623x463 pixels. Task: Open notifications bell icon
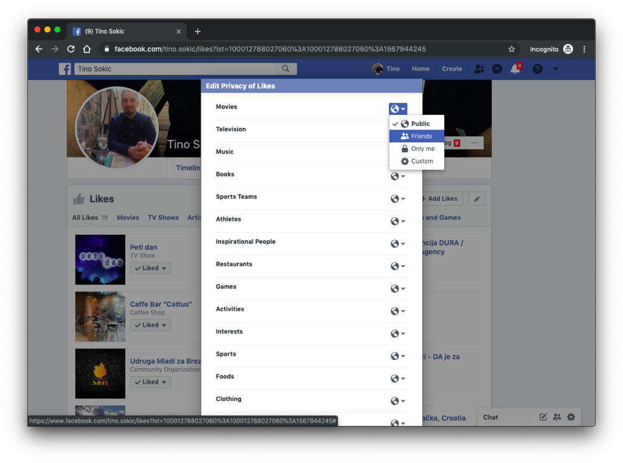515,69
